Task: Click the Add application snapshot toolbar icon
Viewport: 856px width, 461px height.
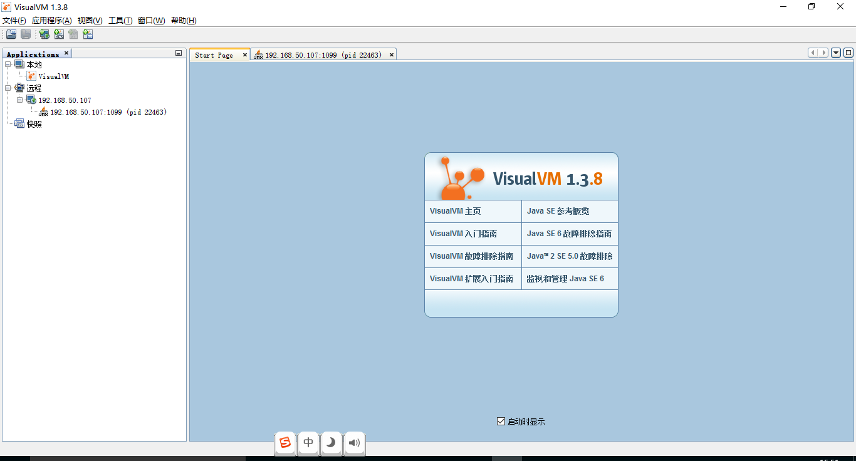Action: (88, 34)
